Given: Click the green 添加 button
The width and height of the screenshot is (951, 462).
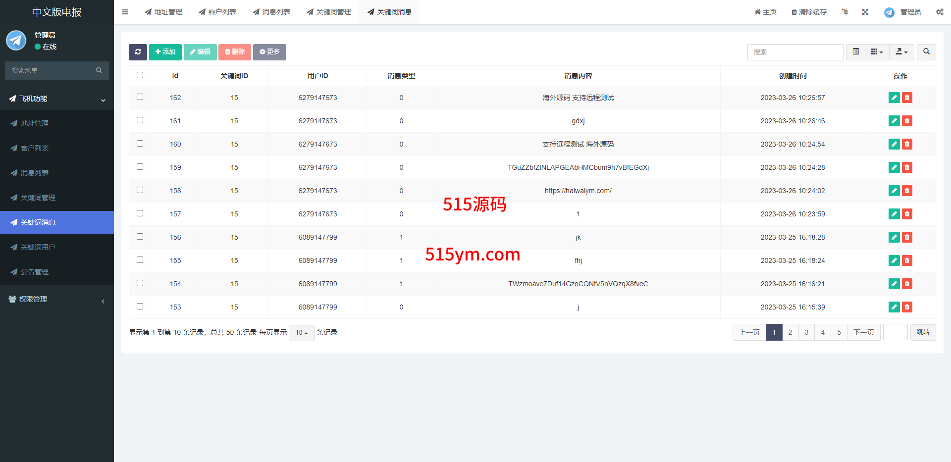Looking at the screenshot, I should click(165, 52).
